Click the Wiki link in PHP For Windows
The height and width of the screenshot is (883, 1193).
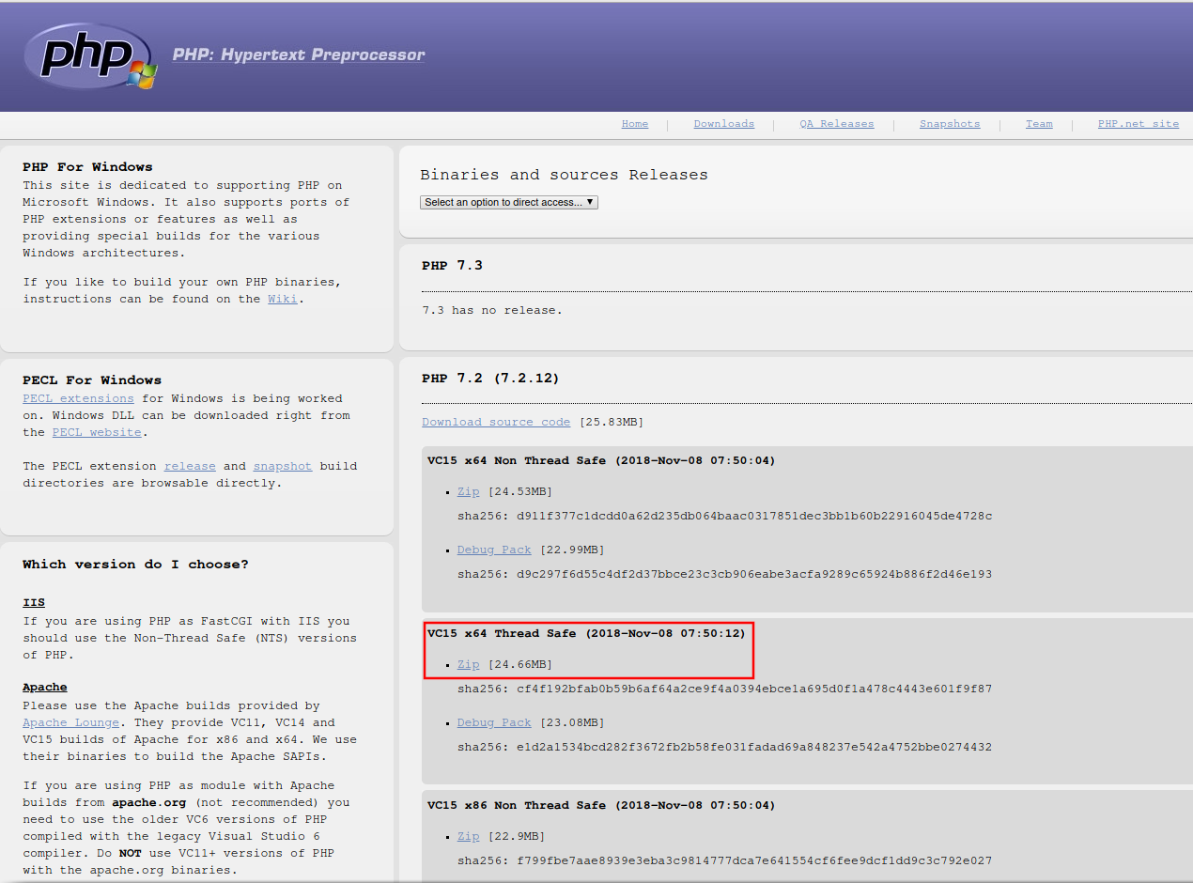[x=285, y=299]
